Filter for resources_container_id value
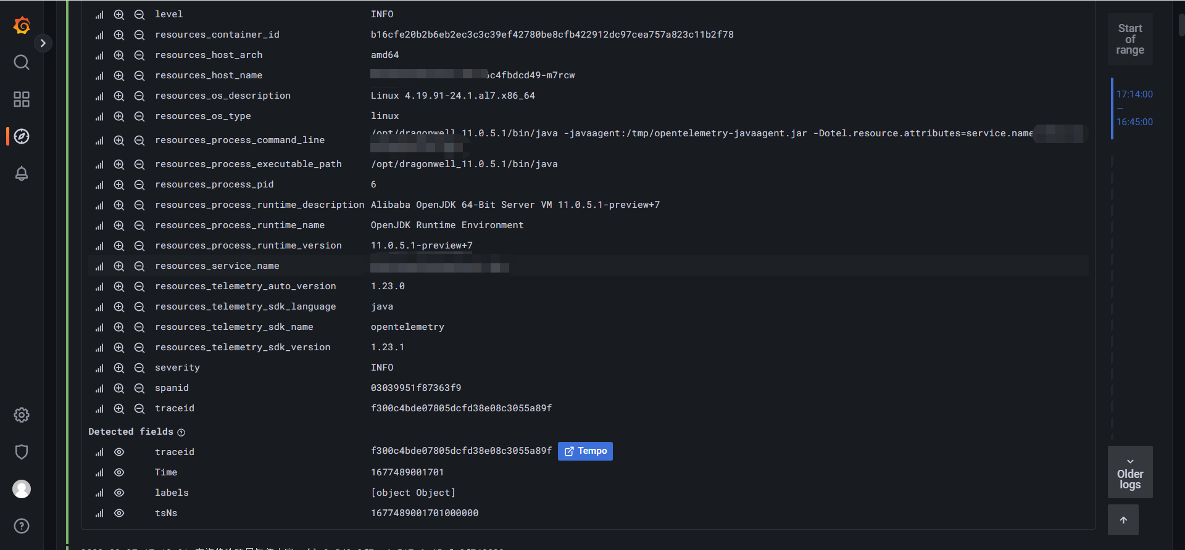This screenshot has width=1185, height=550. pos(119,35)
